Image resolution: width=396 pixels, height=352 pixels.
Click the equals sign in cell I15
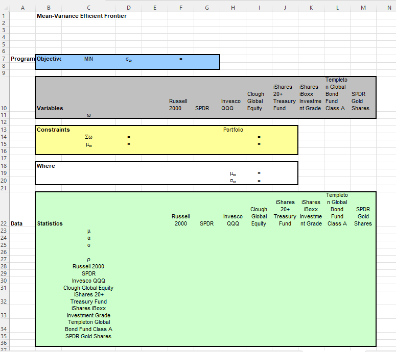pyautogui.click(x=259, y=144)
